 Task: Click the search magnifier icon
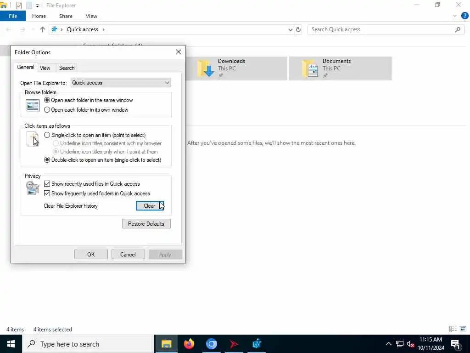pos(458,29)
